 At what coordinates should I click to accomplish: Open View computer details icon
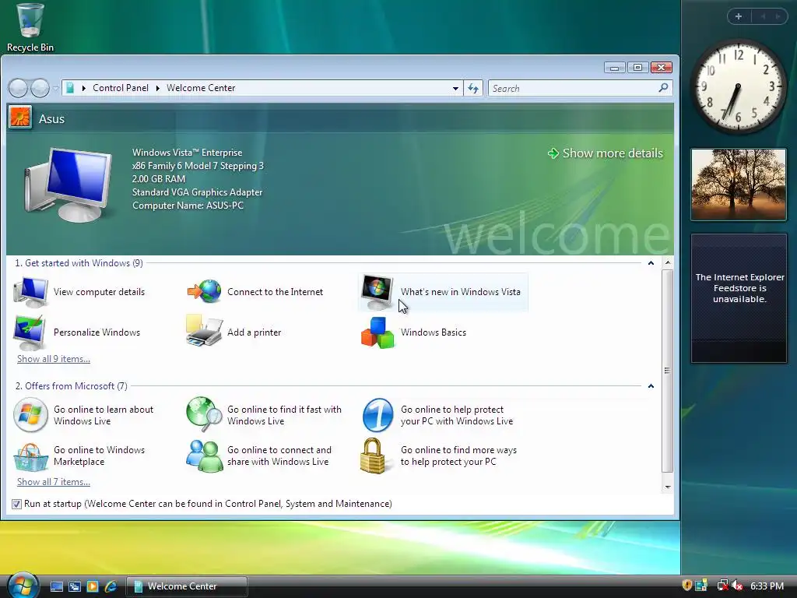tap(31, 292)
